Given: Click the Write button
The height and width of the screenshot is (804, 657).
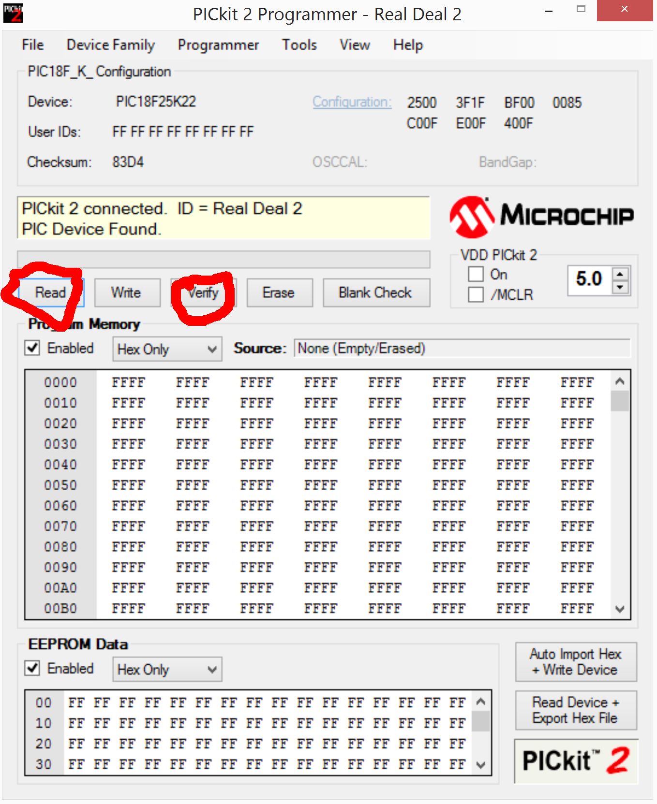Looking at the screenshot, I should click(x=127, y=292).
